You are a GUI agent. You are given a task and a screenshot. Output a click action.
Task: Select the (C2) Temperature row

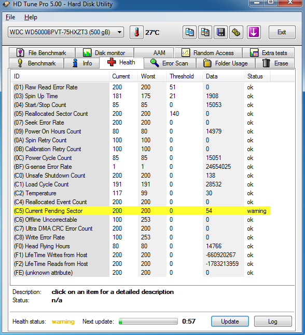[142, 193]
